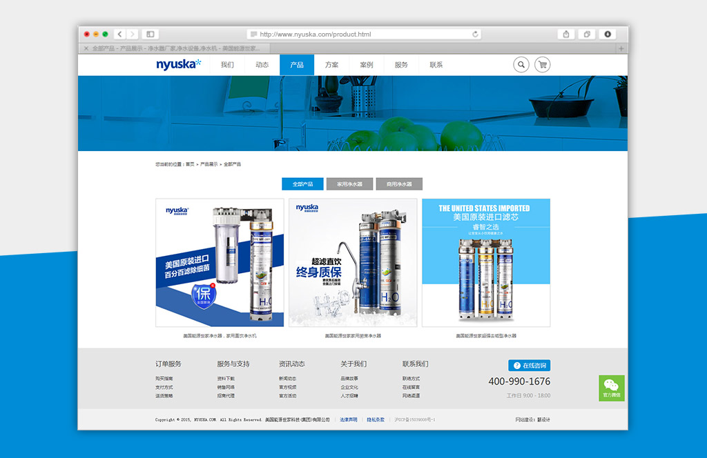Click the search magnifier icon in site header
707x458 pixels.
[x=521, y=65]
